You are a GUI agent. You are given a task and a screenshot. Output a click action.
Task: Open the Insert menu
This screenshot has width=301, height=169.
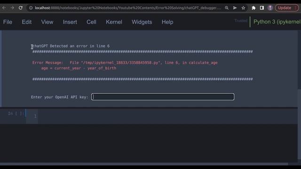70,22
